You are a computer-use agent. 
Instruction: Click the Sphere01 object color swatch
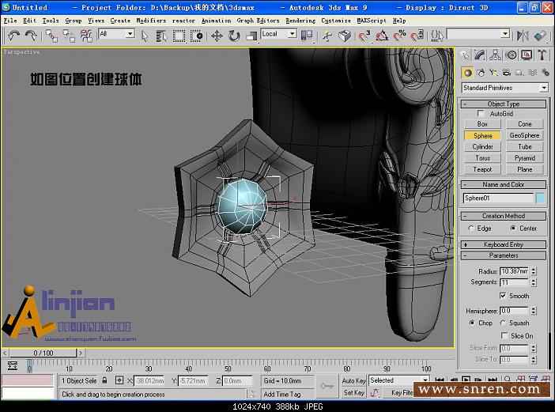[541, 198]
